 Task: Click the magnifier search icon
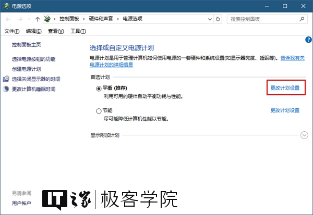[x=301, y=19]
